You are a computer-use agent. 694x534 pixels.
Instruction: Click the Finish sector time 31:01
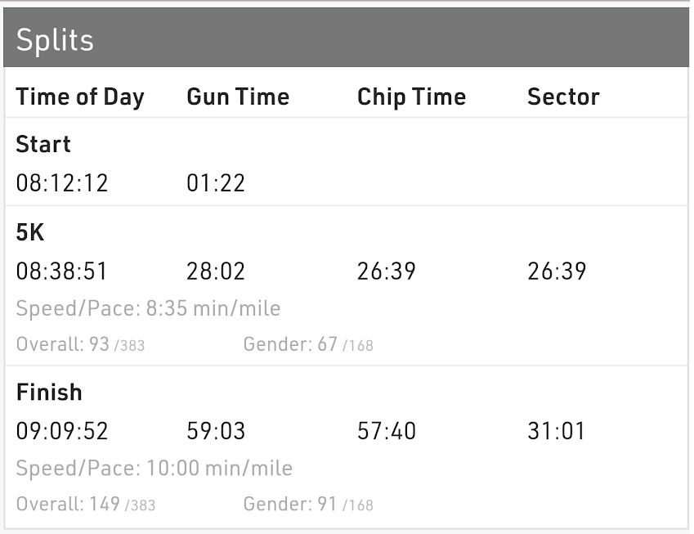[x=556, y=431]
